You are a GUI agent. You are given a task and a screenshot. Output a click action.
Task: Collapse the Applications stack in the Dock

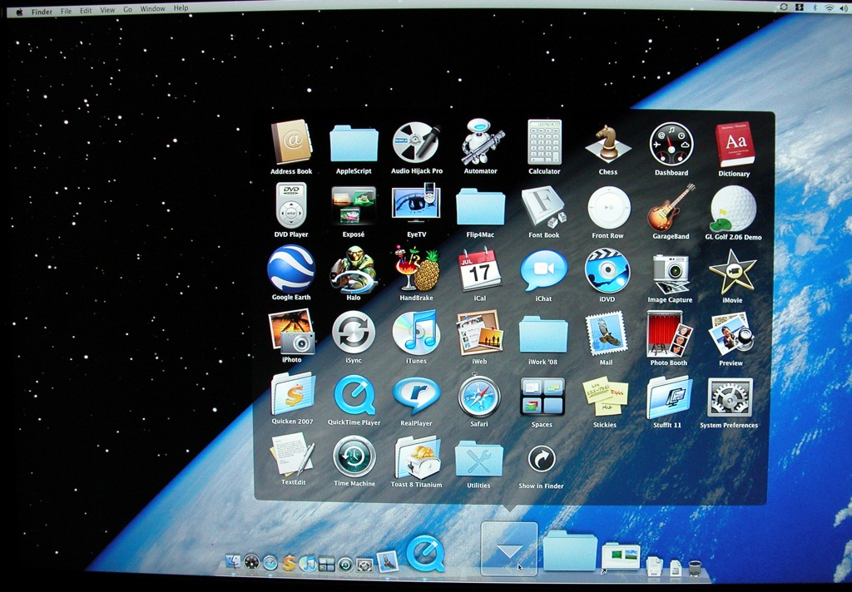click(x=509, y=549)
